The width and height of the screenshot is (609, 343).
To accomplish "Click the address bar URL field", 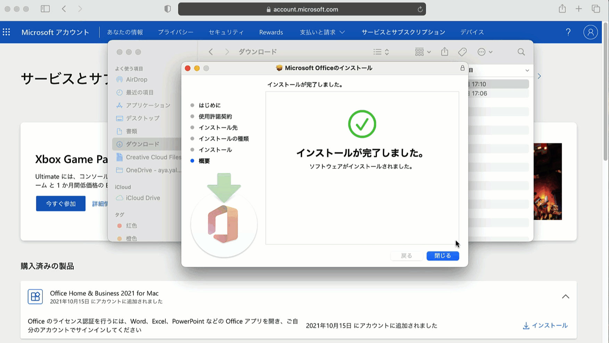I will click(302, 9).
